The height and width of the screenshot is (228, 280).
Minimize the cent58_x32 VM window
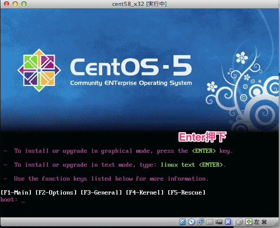pos(15,4)
